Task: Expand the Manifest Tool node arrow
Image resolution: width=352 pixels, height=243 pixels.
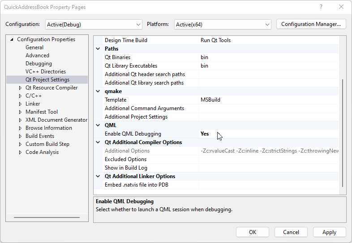Action: click(x=20, y=112)
